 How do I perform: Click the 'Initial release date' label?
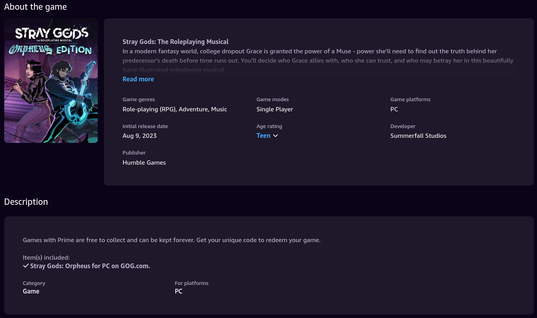(x=145, y=126)
